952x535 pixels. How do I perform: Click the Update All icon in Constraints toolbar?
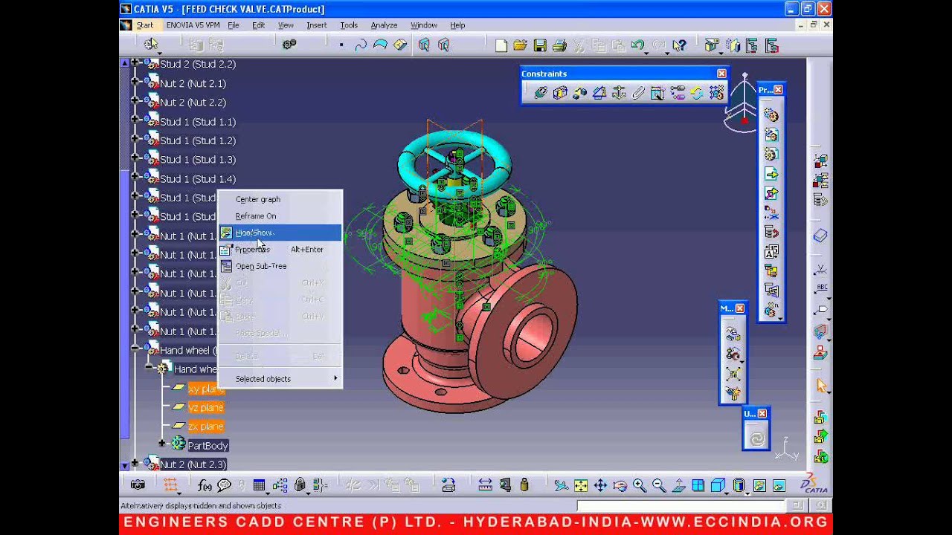click(697, 93)
